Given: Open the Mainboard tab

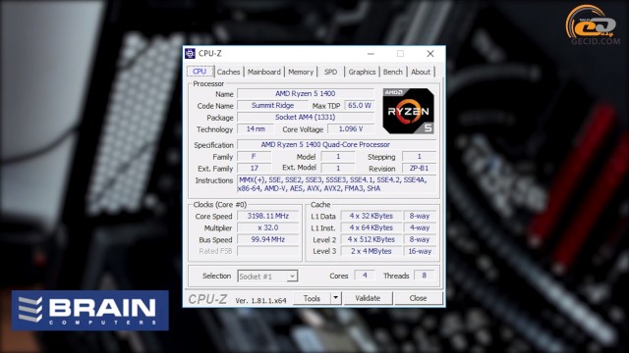Looking at the screenshot, I should pos(264,72).
